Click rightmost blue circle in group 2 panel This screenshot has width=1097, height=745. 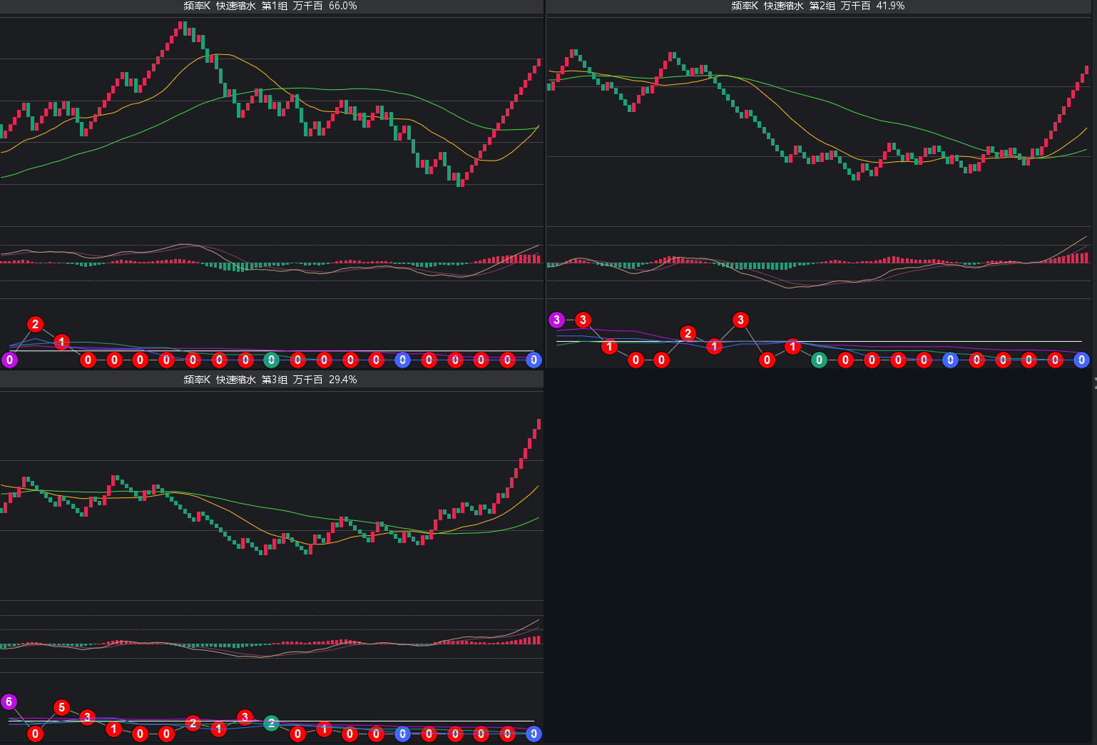(x=1081, y=360)
